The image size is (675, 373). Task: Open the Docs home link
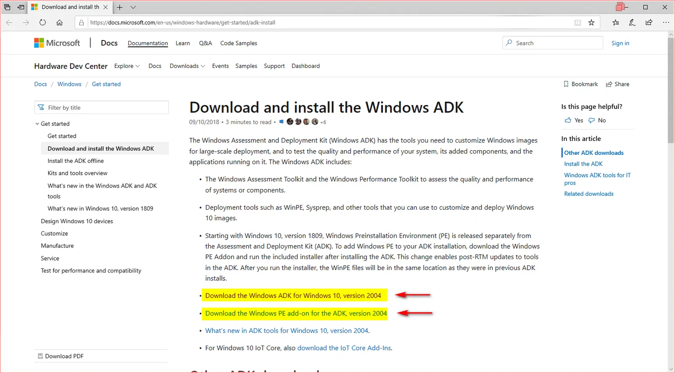coord(109,43)
